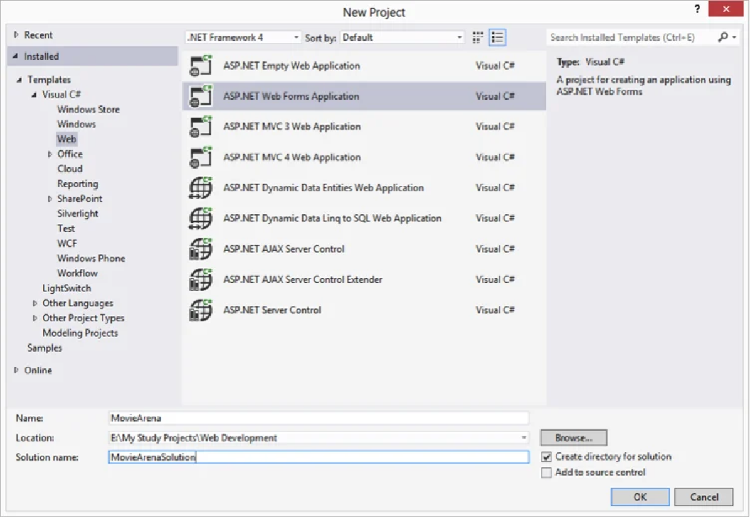Open the .NET Framework 4 dropdown

[243, 37]
